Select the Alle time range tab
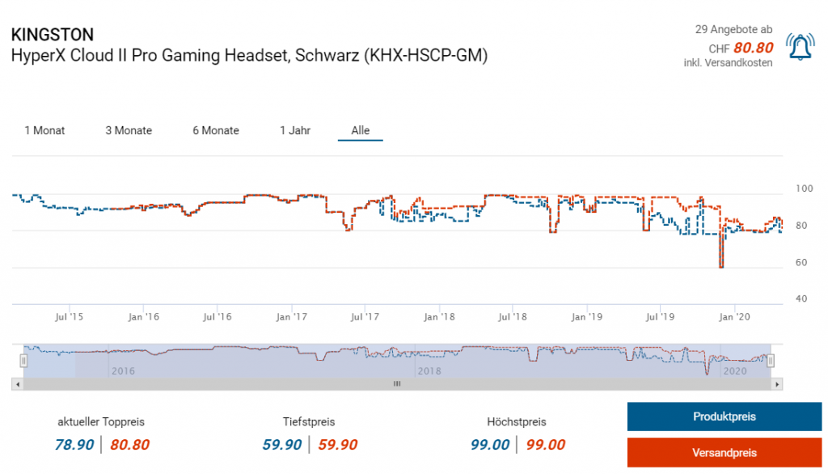828x474 pixels. coord(360,130)
